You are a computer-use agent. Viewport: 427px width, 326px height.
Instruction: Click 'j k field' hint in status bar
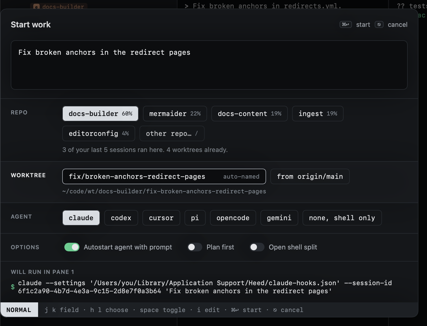62,310
